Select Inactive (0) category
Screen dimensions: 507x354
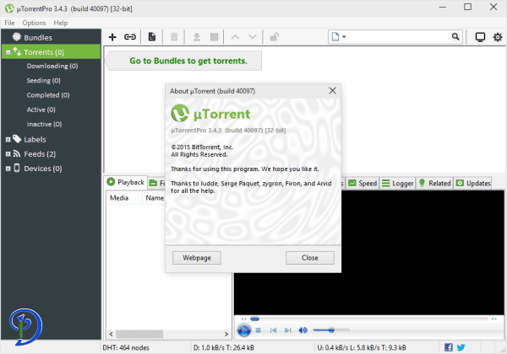[x=44, y=124]
